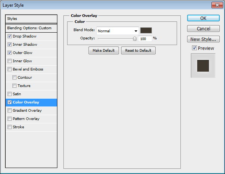Disable the Outer Glow checkbox
Viewport: 225px width, 174px height.
(x=9, y=53)
